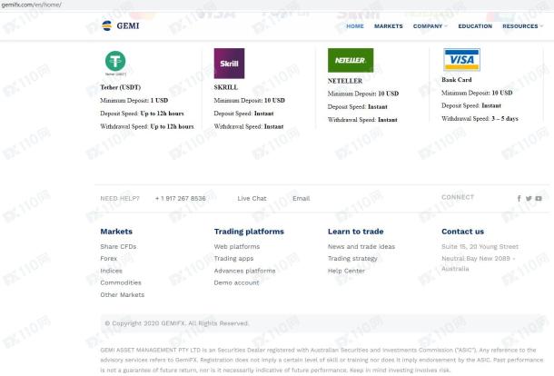Click the Bank Card title text
Screen dimensions: 554x376
(457, 80)
